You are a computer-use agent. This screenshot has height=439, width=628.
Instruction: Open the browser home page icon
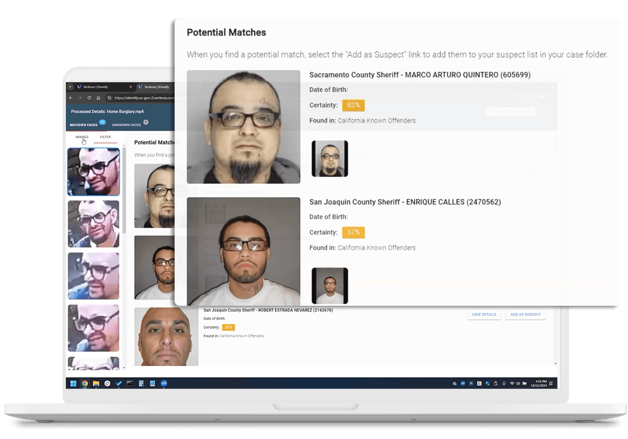click(98, 97)
